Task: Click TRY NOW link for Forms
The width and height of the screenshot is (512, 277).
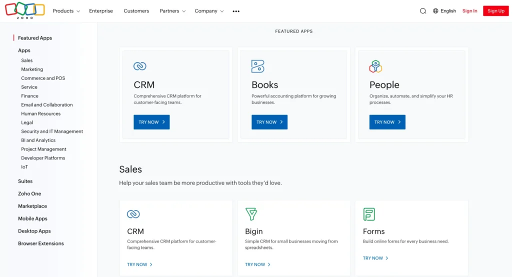Action: [x=375, y=258]
